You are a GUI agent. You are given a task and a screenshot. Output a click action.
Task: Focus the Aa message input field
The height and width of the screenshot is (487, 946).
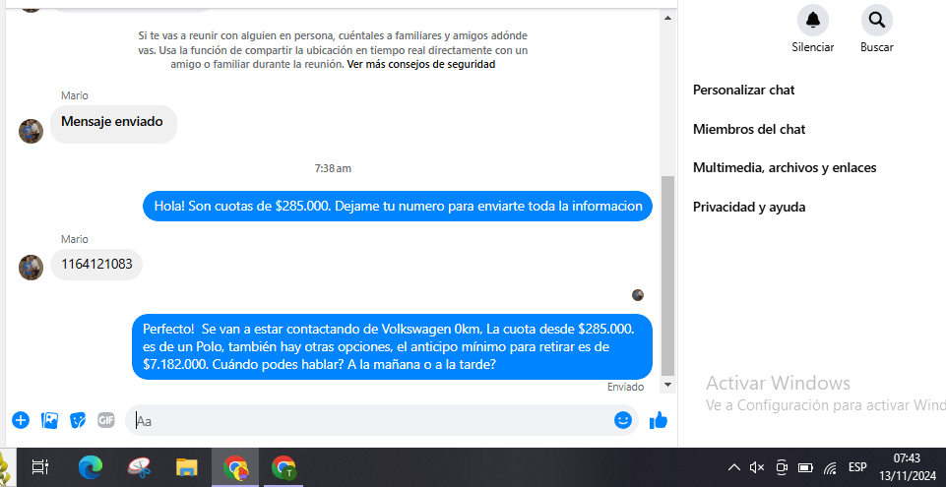tap(381, 420)
